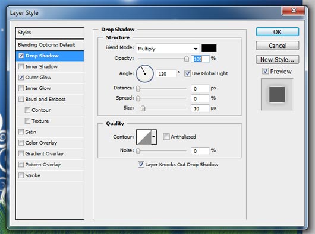Select the Styles list header

click(50, 33)
